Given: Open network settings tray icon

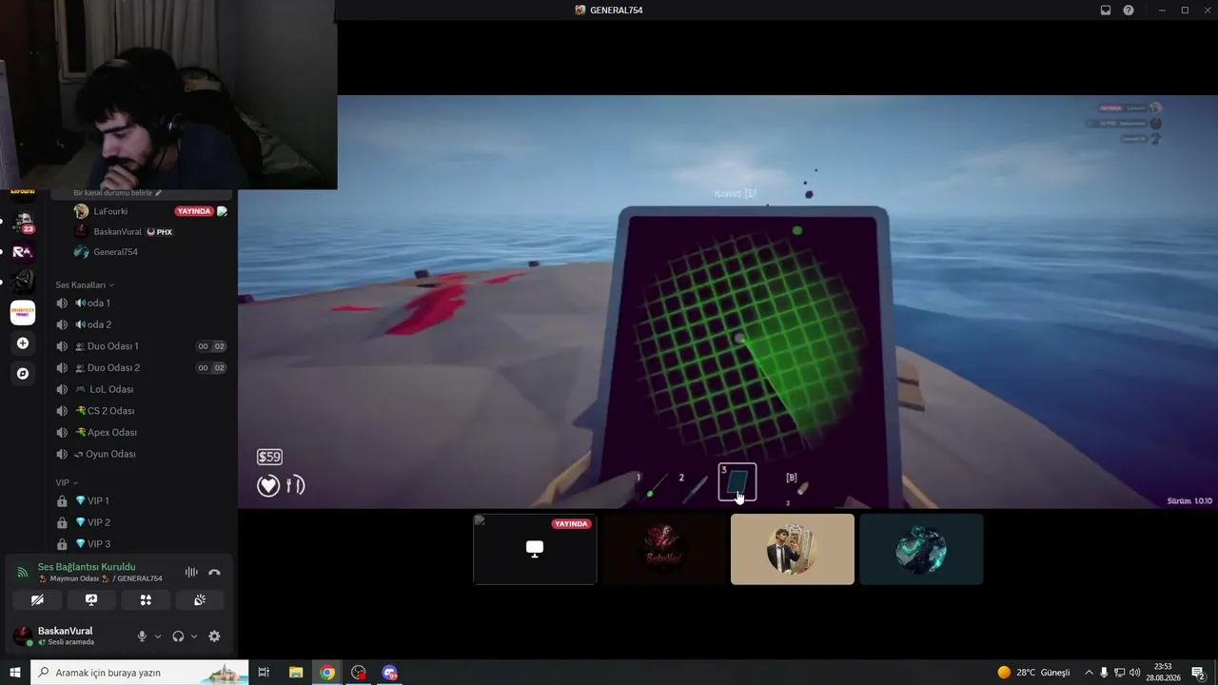Looking at the screenshot, I should pos(1120,673).
